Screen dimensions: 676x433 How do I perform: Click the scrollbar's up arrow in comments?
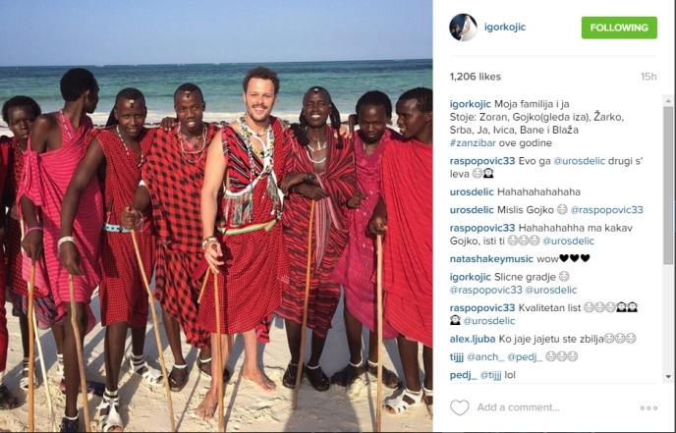pos(668,101)
